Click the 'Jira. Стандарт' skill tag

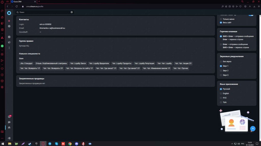pyautogui.click(x=26, y=63)
